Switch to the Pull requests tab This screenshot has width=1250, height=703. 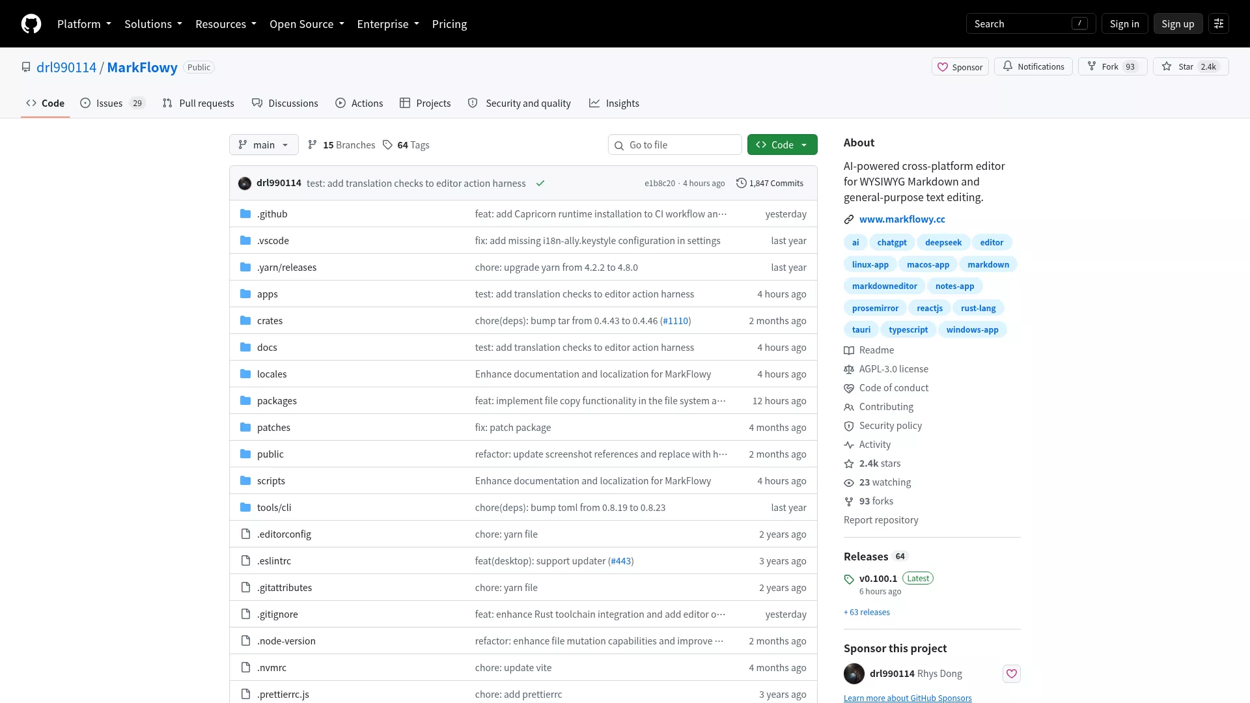point(198,103)
